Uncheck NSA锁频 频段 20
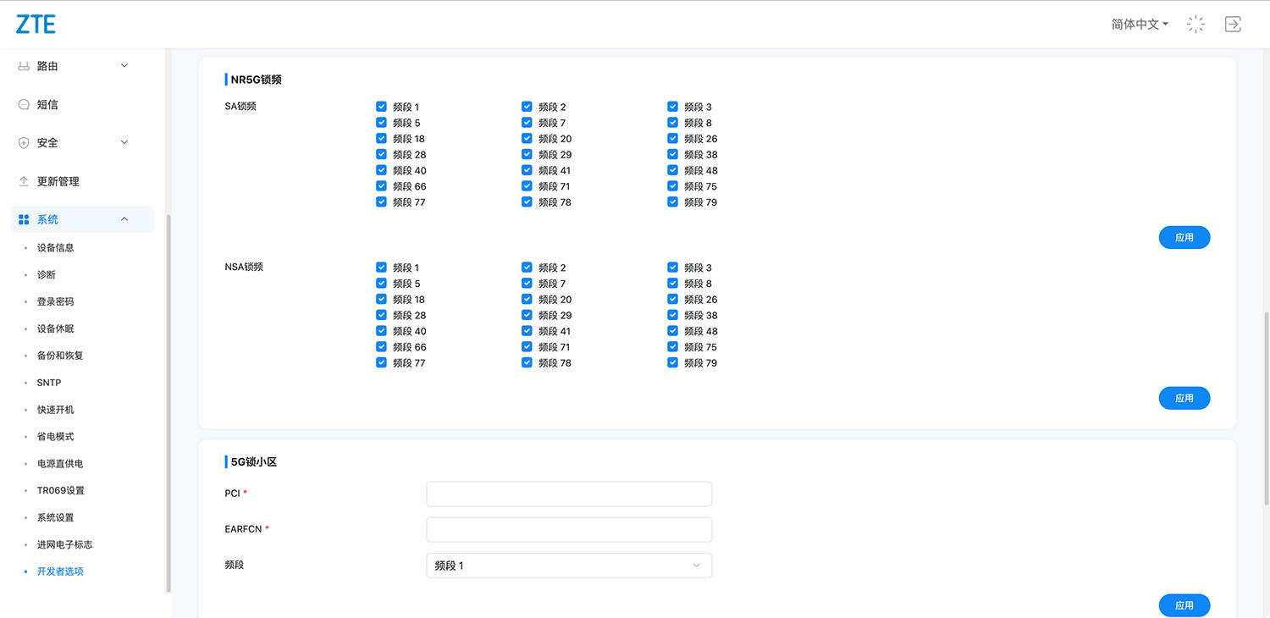This screenshot has height=618, width=1270. (x=527, y=299)
